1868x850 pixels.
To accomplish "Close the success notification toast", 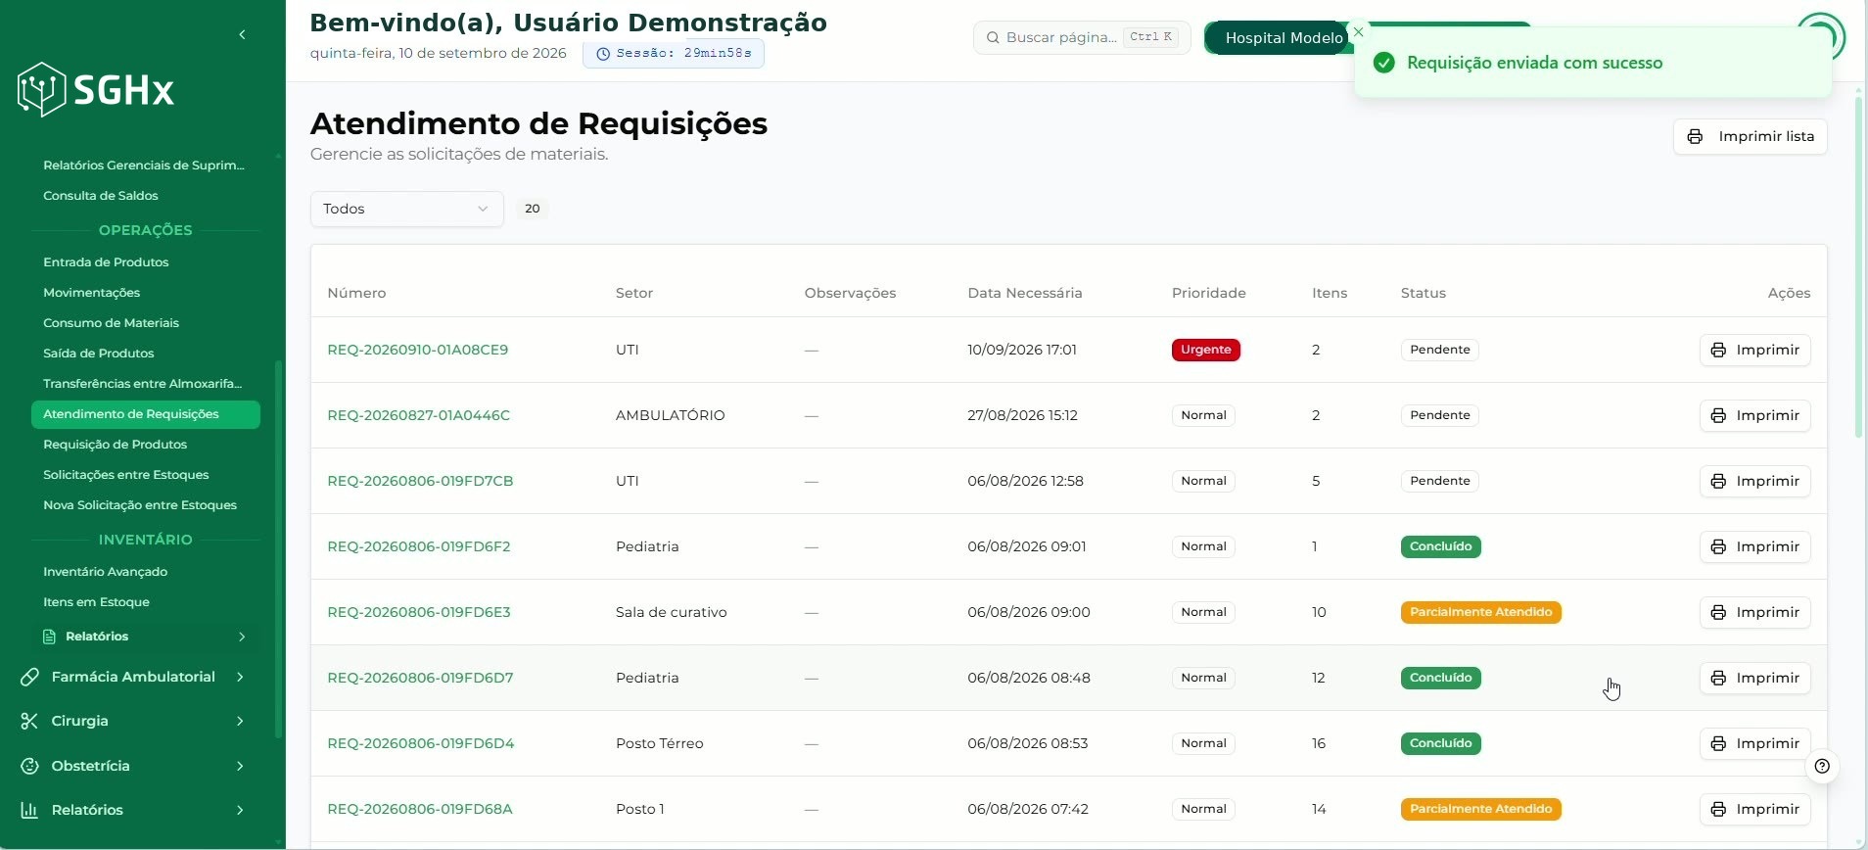I will (x=1358, y=31).
